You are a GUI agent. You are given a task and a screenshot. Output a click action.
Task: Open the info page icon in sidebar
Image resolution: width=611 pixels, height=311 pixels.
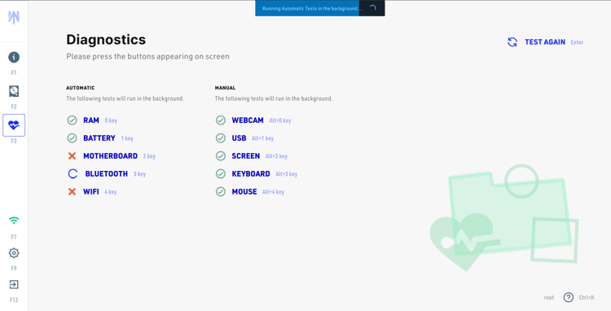[14, 57]
